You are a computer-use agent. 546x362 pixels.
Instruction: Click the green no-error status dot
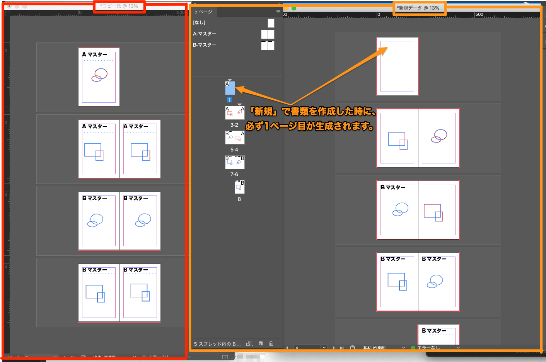[x=414, y=347]
